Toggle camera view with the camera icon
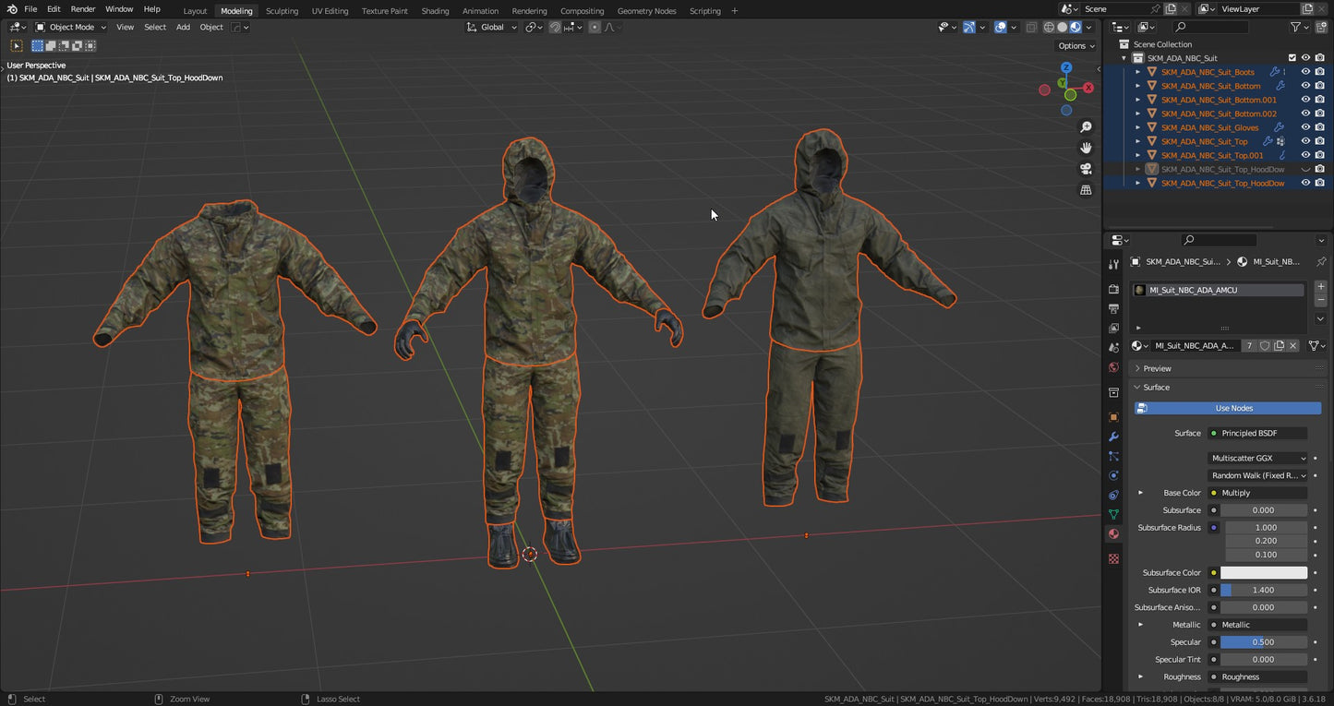The width and height of the screenshot is (1334, 706). (x=1086, y=169)
